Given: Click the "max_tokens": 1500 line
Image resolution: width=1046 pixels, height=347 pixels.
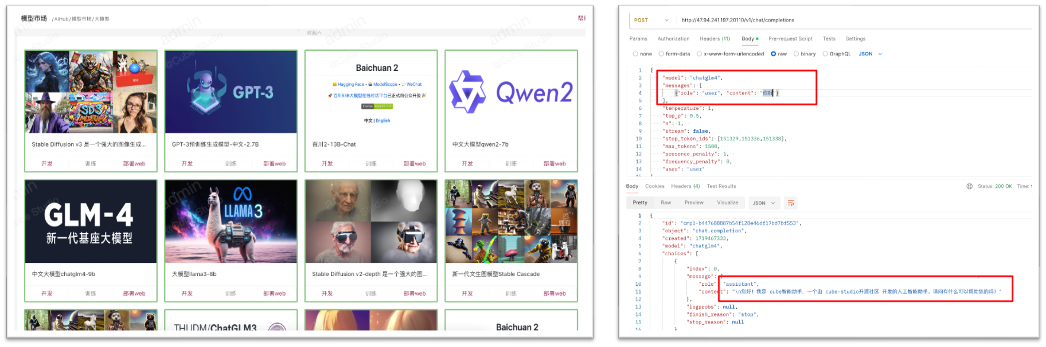Looking at the screenshot, I should tap(691, 146).
